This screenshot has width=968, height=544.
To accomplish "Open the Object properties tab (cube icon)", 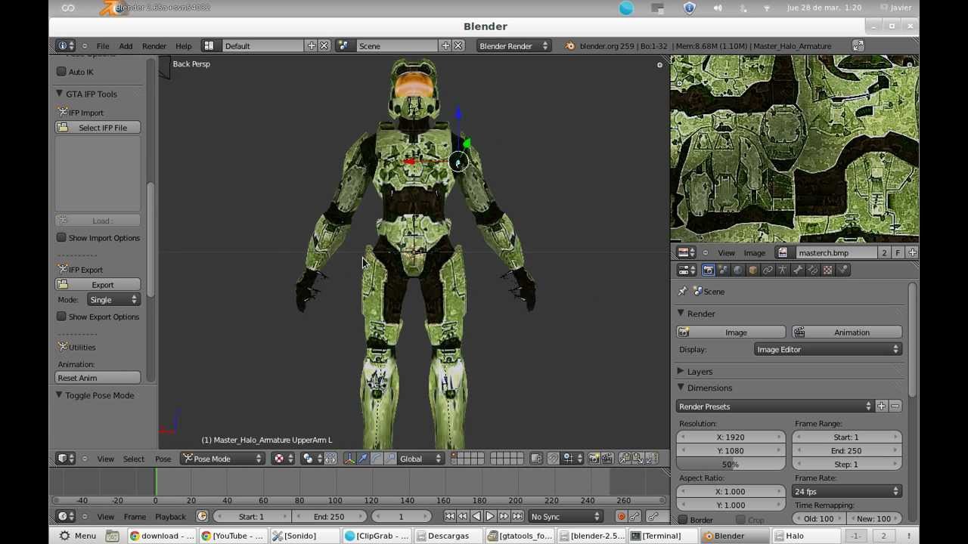I will [x=752, y=270].
